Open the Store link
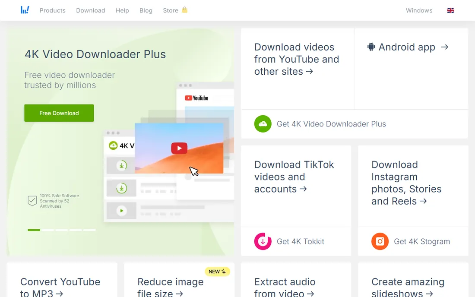The height and width of the screenshot is (297, 475). coord(171,10)
